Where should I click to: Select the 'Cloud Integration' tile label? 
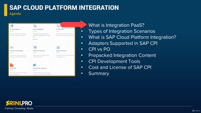[38, 29]
